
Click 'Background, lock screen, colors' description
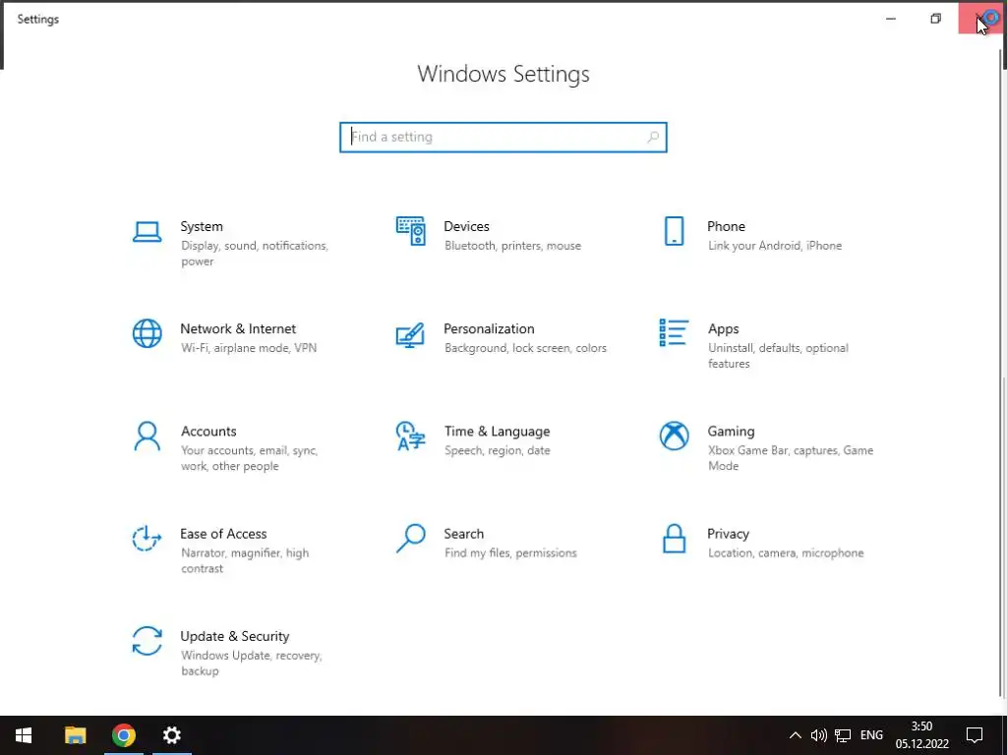525,348
